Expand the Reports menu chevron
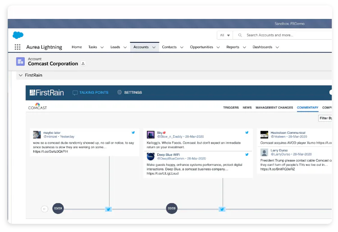Screen dimensions: 338x232 tap(244, 47)
